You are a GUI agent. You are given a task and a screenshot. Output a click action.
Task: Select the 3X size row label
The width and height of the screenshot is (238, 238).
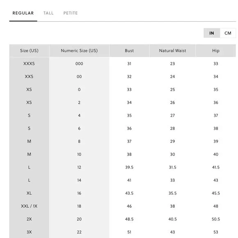[29, 232]
